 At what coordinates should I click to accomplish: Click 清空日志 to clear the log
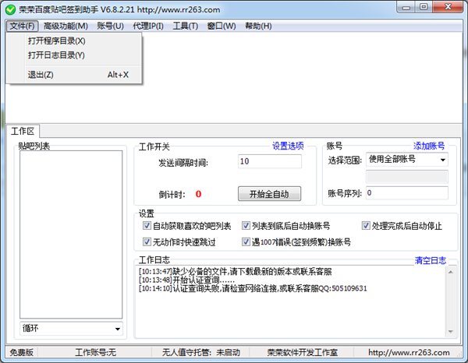click(431, 260)
